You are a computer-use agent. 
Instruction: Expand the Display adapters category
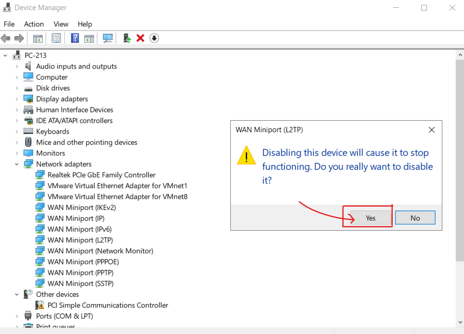[17, 99]
